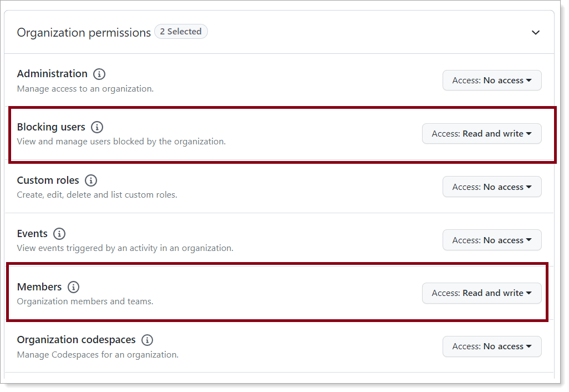Click info icon beside Organization codespaces

pyautogui.click(x=148, y=339)
